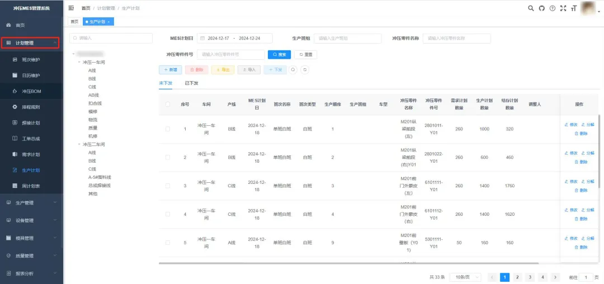Check the select-all checkbox in table header
This screenshot has height=284, width=604.
(168, 105)
